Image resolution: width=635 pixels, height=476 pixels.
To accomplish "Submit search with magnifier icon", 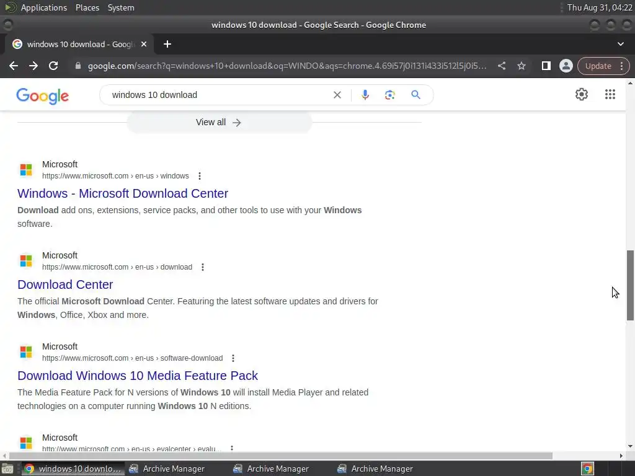I will pyautogui.click(x=415, y=95).
